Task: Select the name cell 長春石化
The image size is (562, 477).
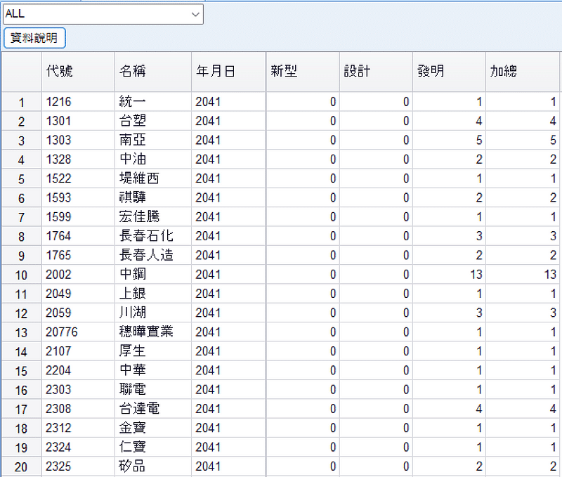Action: [153, 236]
